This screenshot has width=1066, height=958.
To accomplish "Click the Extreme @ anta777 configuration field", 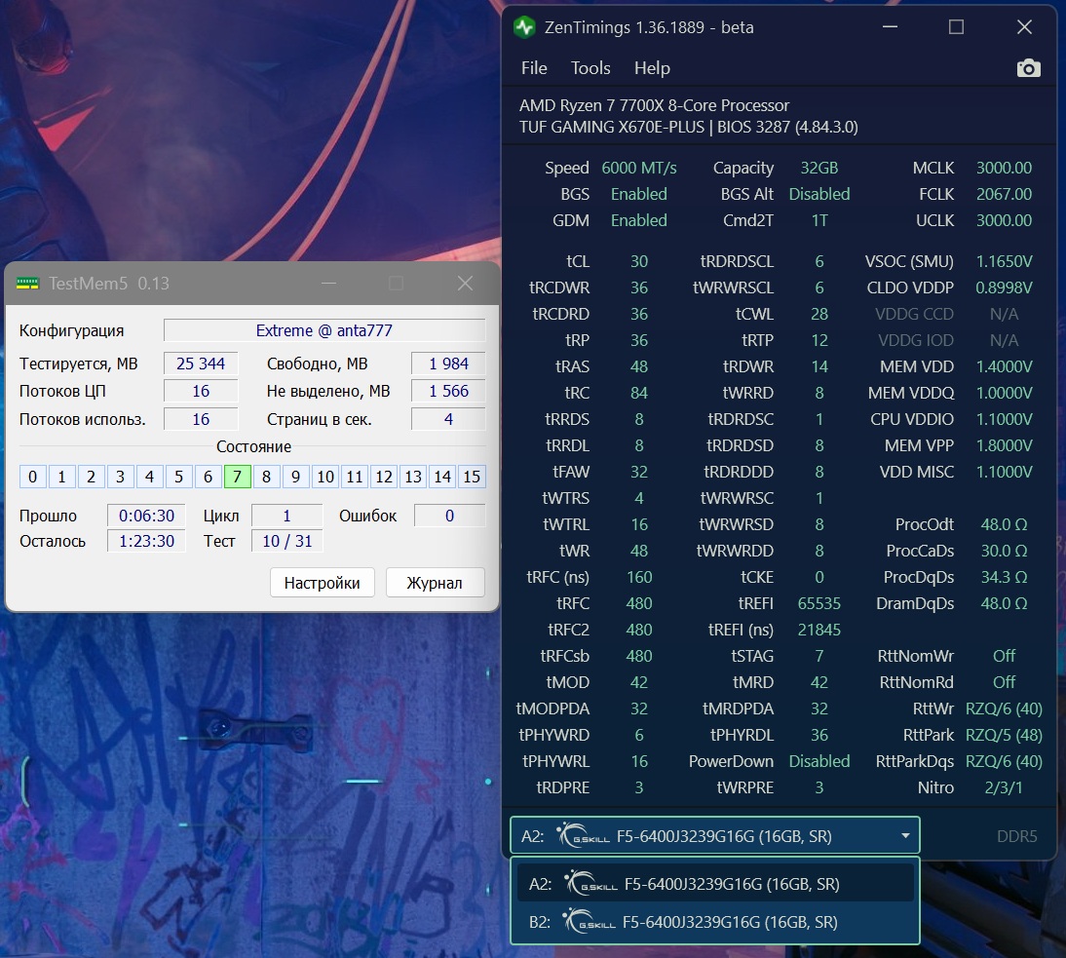I will [x=324, y=330].
